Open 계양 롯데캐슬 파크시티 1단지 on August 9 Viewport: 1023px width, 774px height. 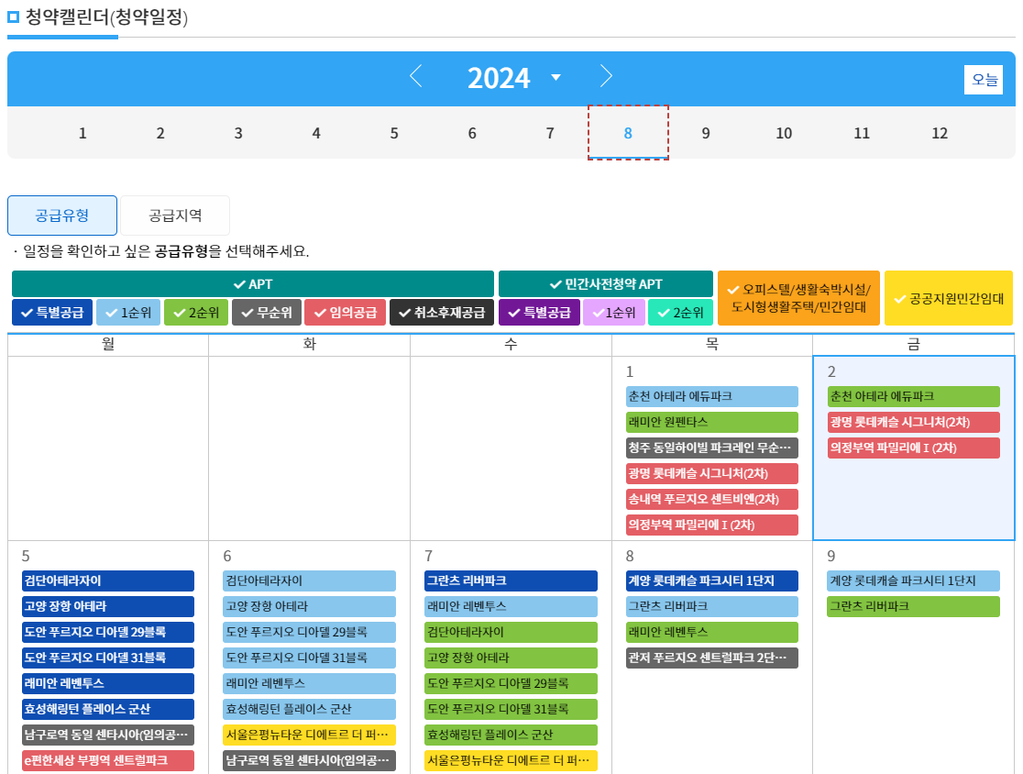coord(913,580)
